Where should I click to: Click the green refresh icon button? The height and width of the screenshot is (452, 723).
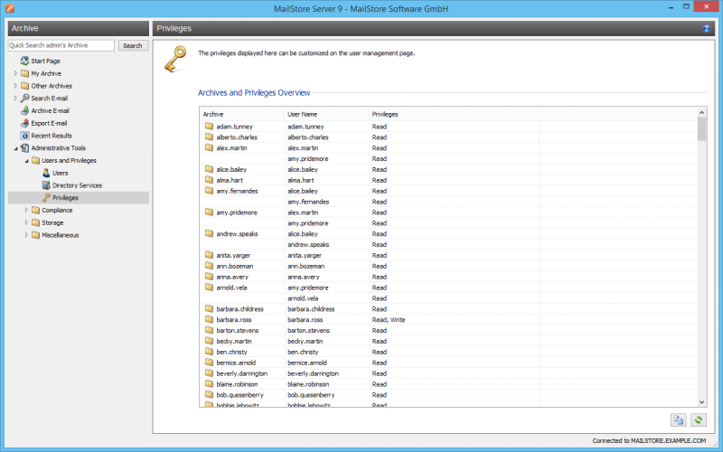tap(698, 419)
